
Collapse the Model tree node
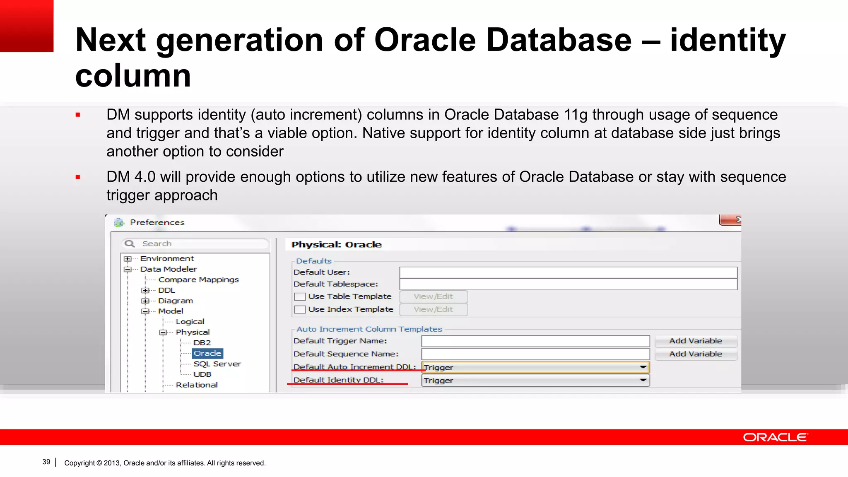click(x=145, y=311)
